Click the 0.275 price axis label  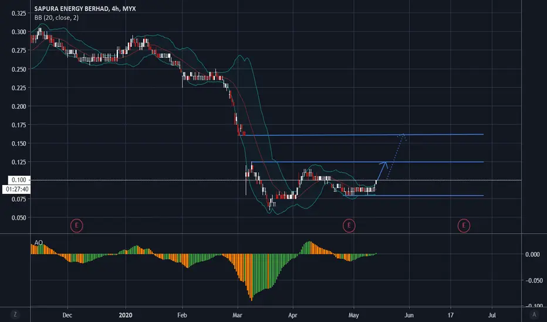(x=19, y=50)
